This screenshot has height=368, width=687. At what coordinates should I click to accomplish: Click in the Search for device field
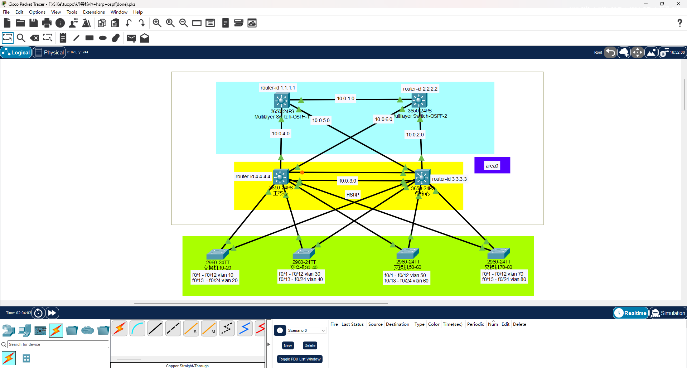58,344
